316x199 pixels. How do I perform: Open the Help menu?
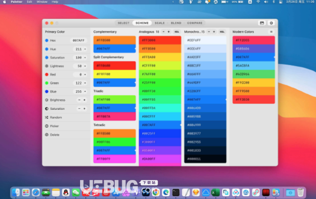pyautogui.click(x=55, y=2)
